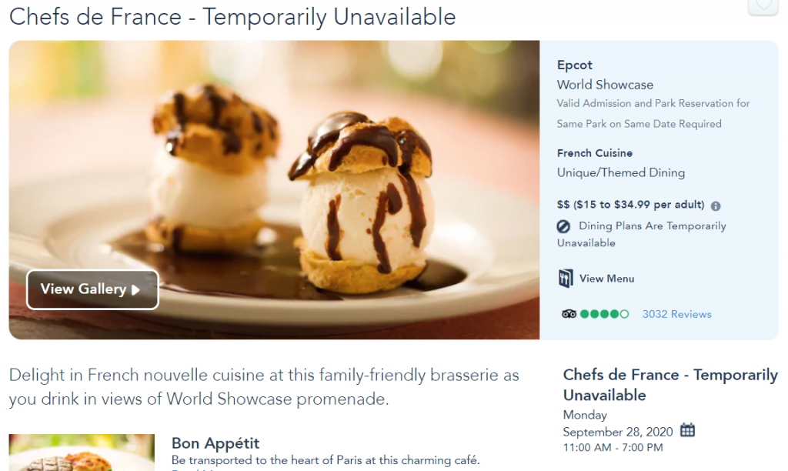Click the Bon Appétit dish thumbnail

pos(82,453)
